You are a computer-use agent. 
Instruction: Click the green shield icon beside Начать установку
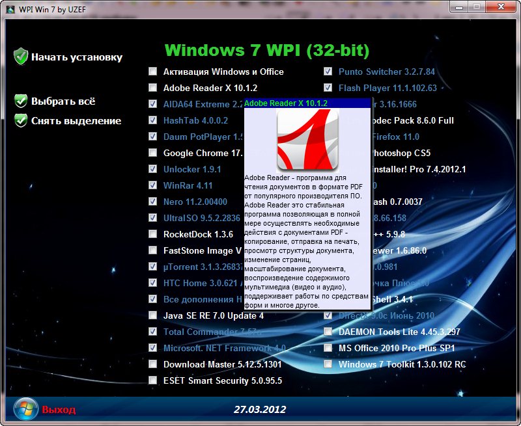coord(21,57)
